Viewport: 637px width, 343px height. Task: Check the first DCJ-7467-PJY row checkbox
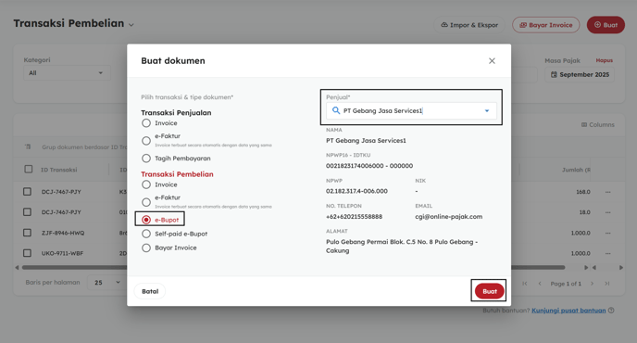27,191
